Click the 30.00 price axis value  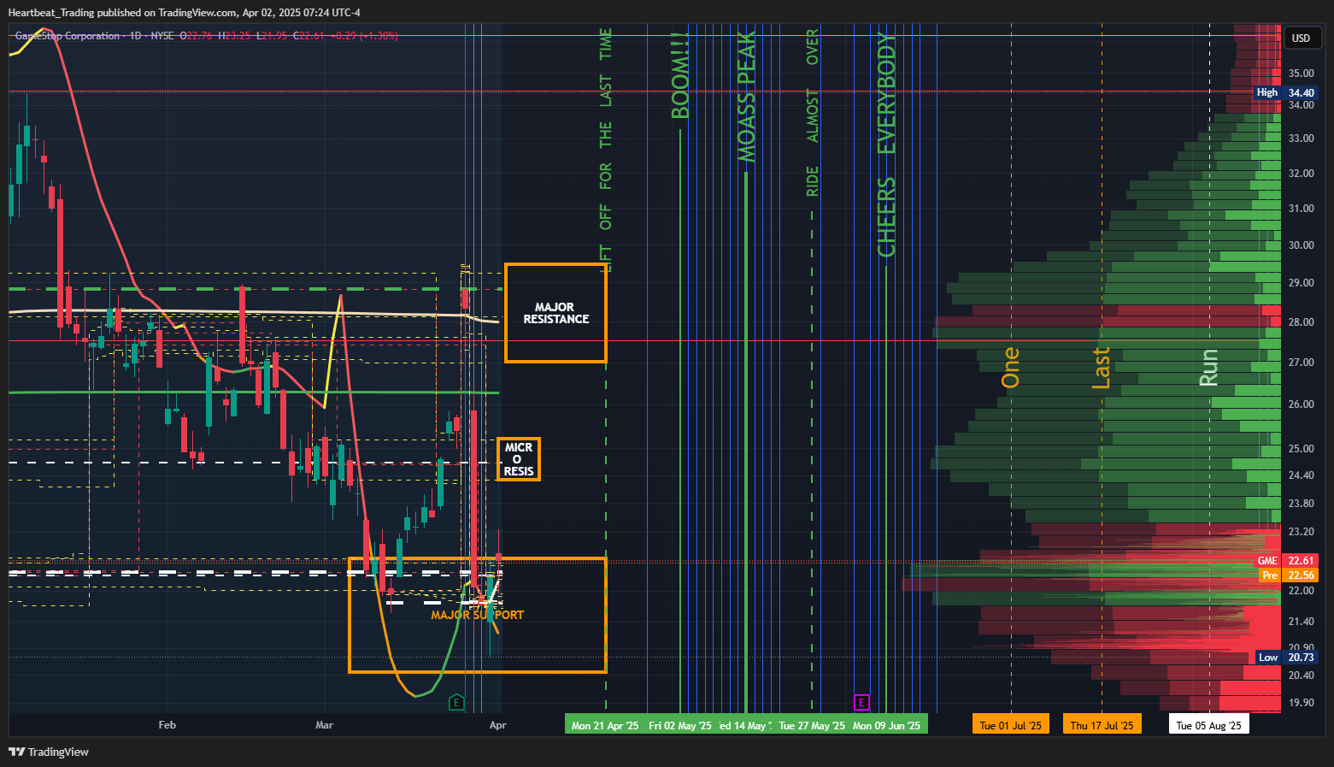[x=1302, y=245]
